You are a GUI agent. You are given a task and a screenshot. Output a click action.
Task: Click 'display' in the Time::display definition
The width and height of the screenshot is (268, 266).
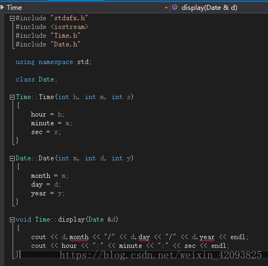point(71,219)
